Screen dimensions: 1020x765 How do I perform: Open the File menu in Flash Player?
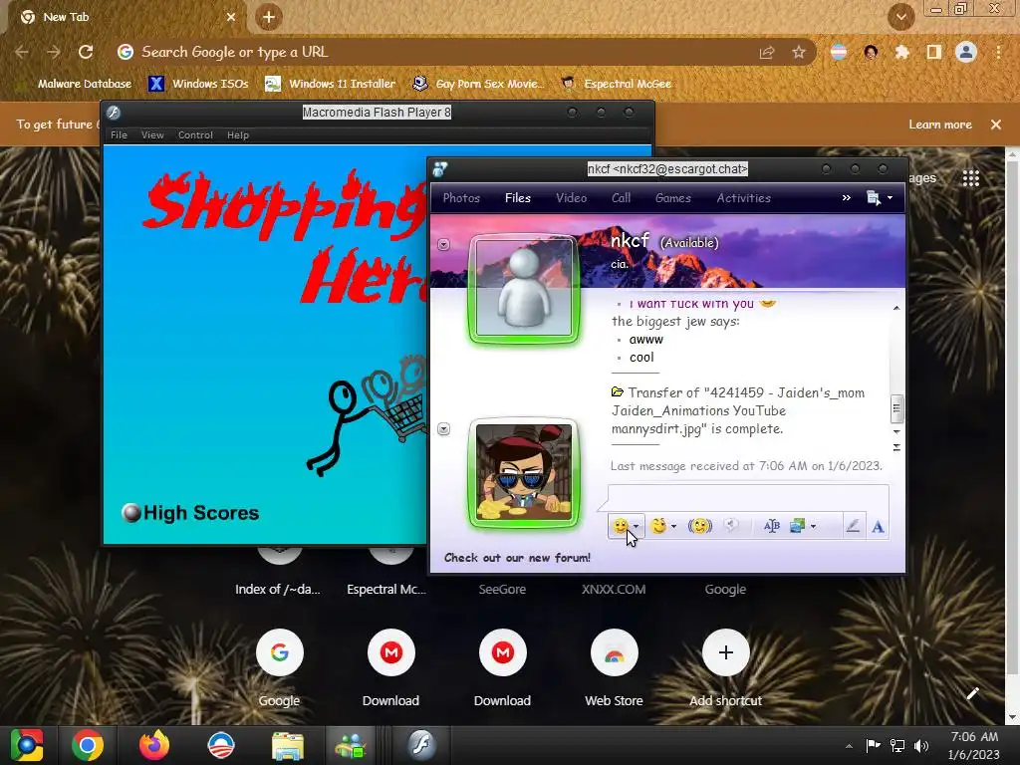click(120, 135)
